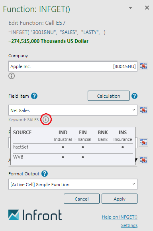Image resolution: width=153 pixels, height=231 pixels.
Task: Click the FIN Financial column header
Action: (x=83, y=136)
